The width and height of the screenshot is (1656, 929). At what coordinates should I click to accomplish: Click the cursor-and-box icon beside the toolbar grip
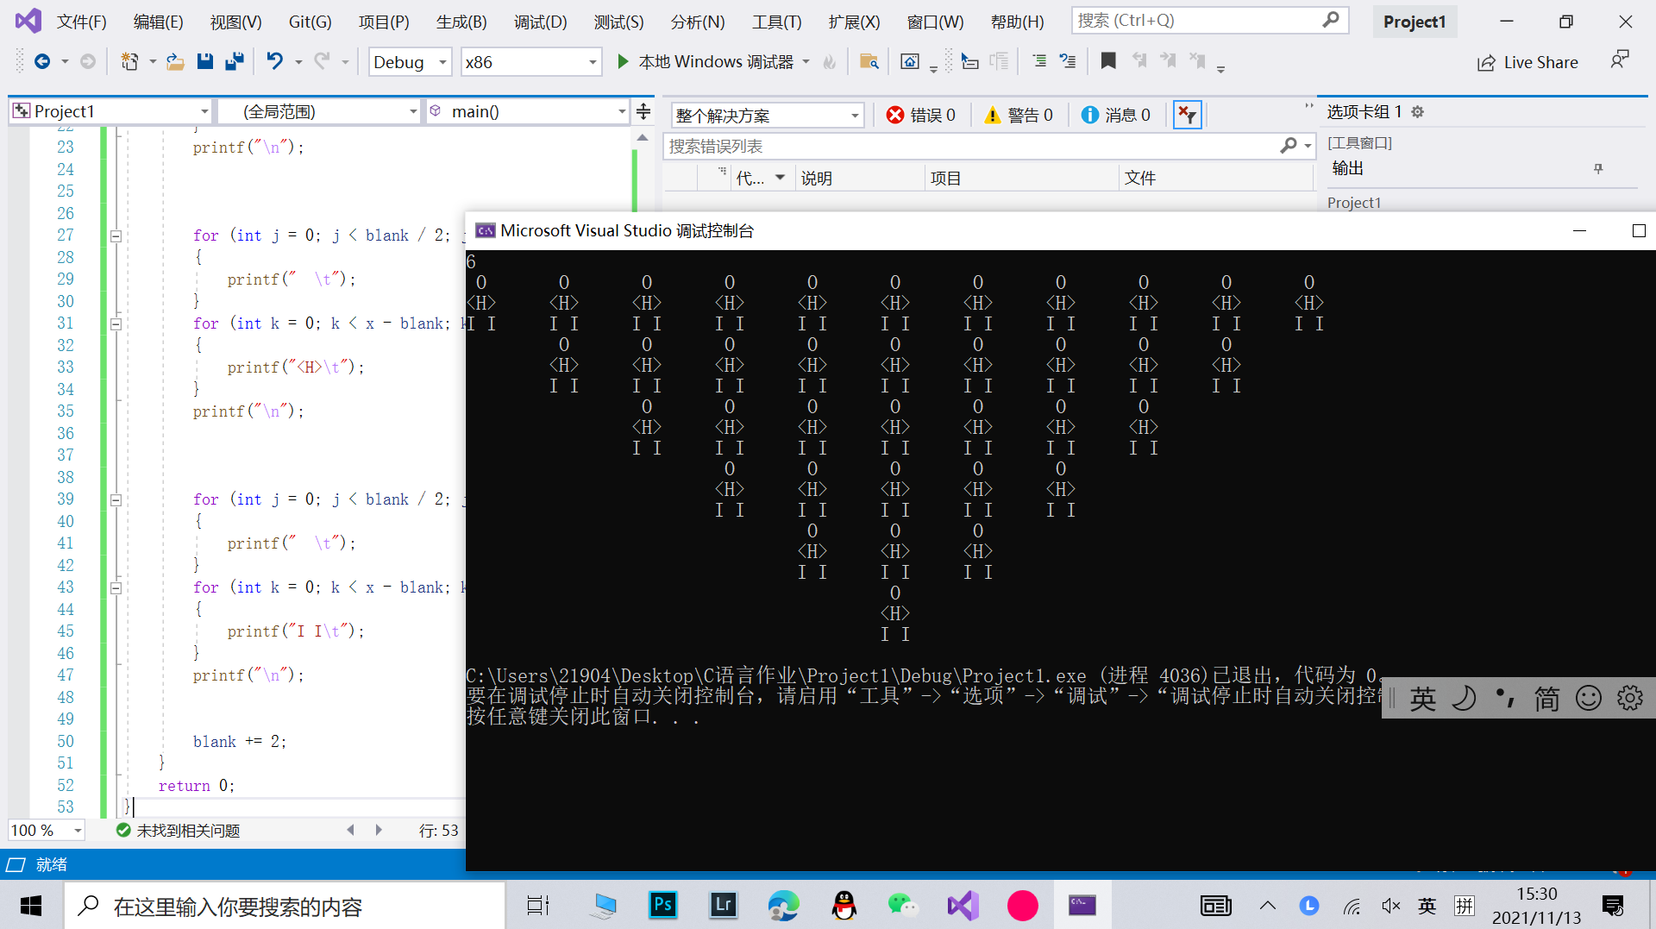[x=969, y=61]
